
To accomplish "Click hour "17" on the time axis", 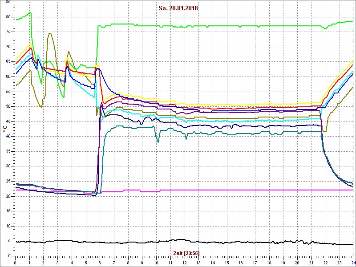I will (255, 263).
